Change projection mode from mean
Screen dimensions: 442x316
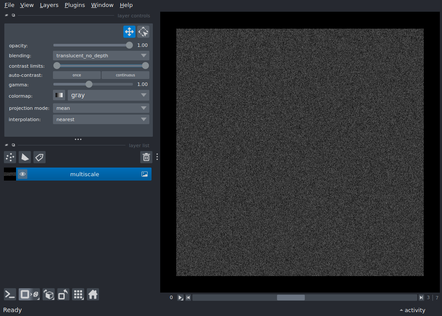point(101,108)
